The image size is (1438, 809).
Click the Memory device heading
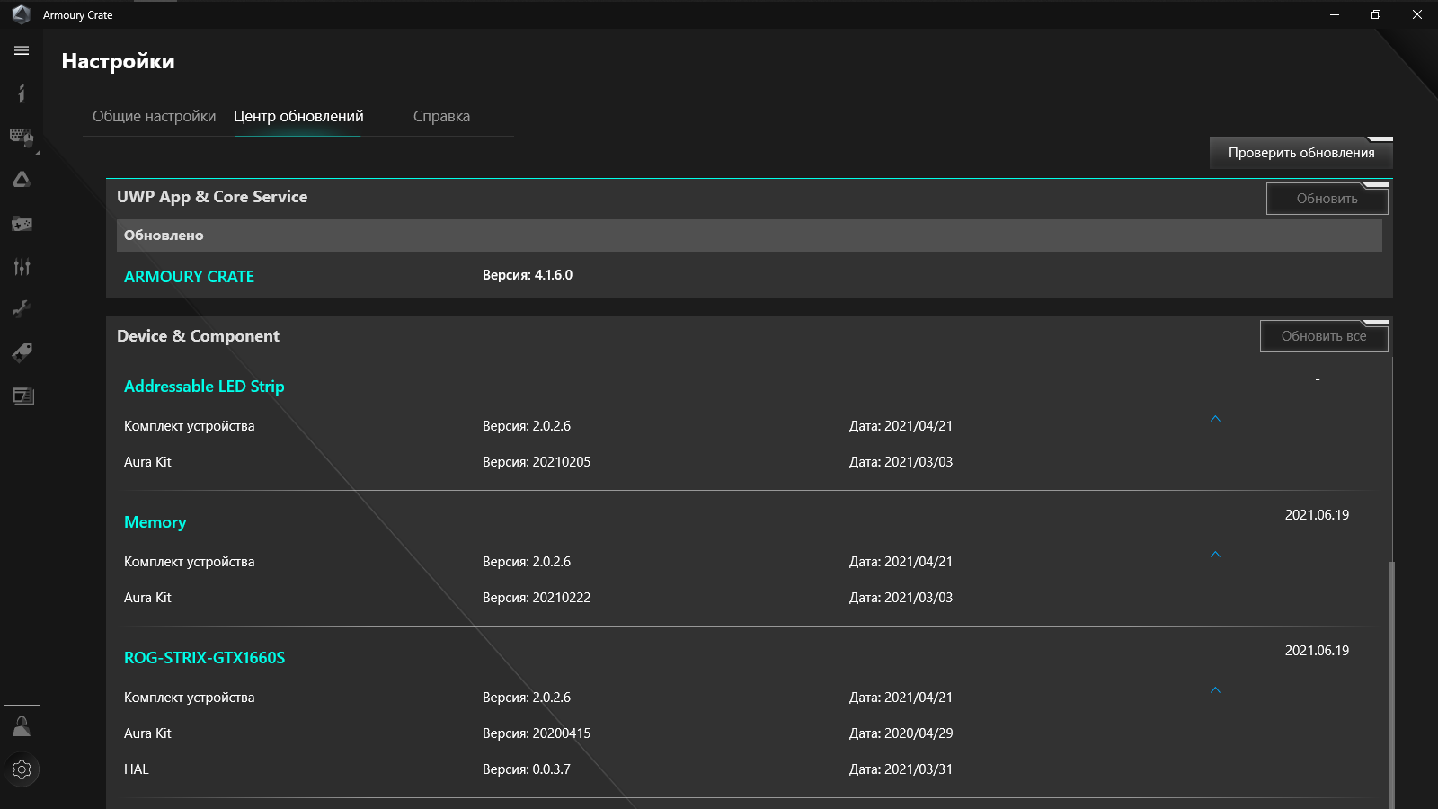tap(155, 522)
